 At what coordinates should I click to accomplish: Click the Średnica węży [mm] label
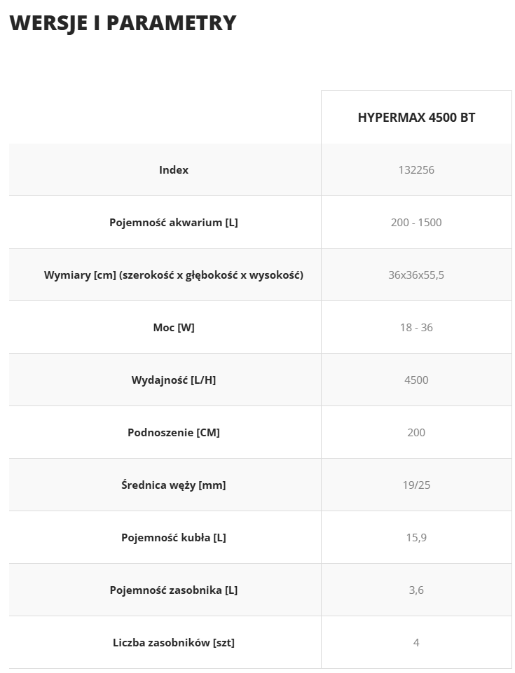pyautogui.click(x=174, y=485)
